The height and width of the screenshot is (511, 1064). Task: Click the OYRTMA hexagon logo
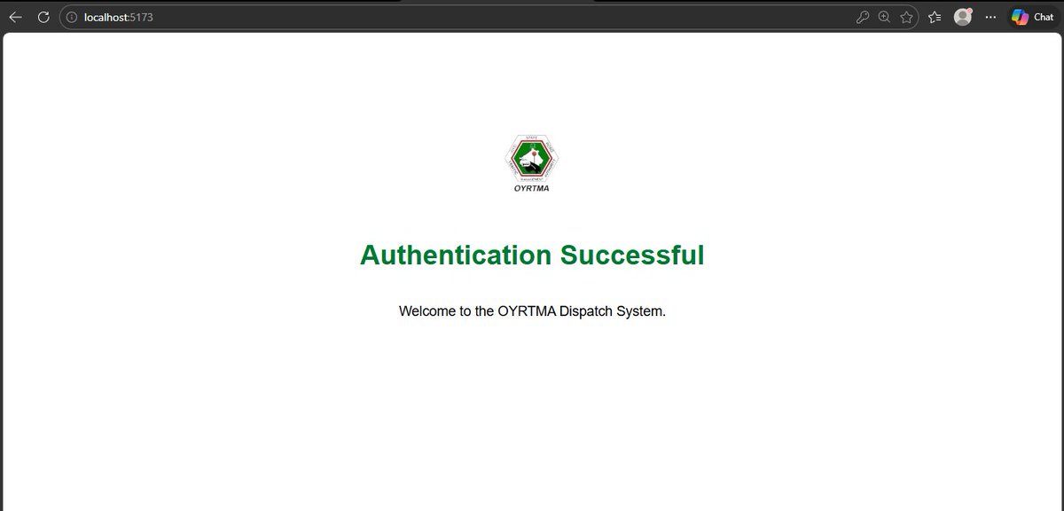pyautogui.click(x=531, y=159)
